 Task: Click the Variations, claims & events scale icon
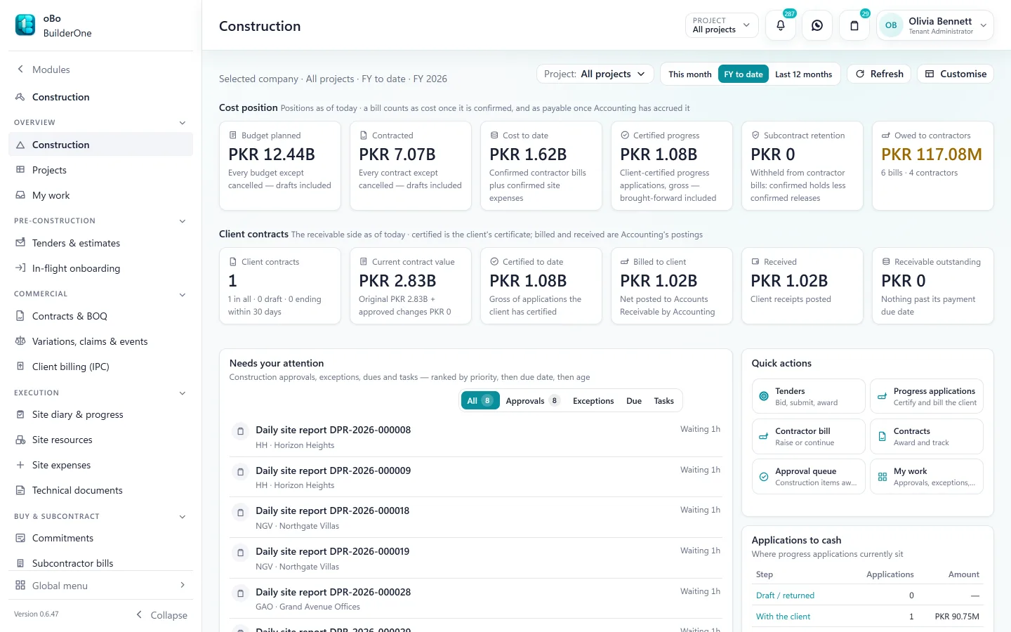(x=20, y=341)
